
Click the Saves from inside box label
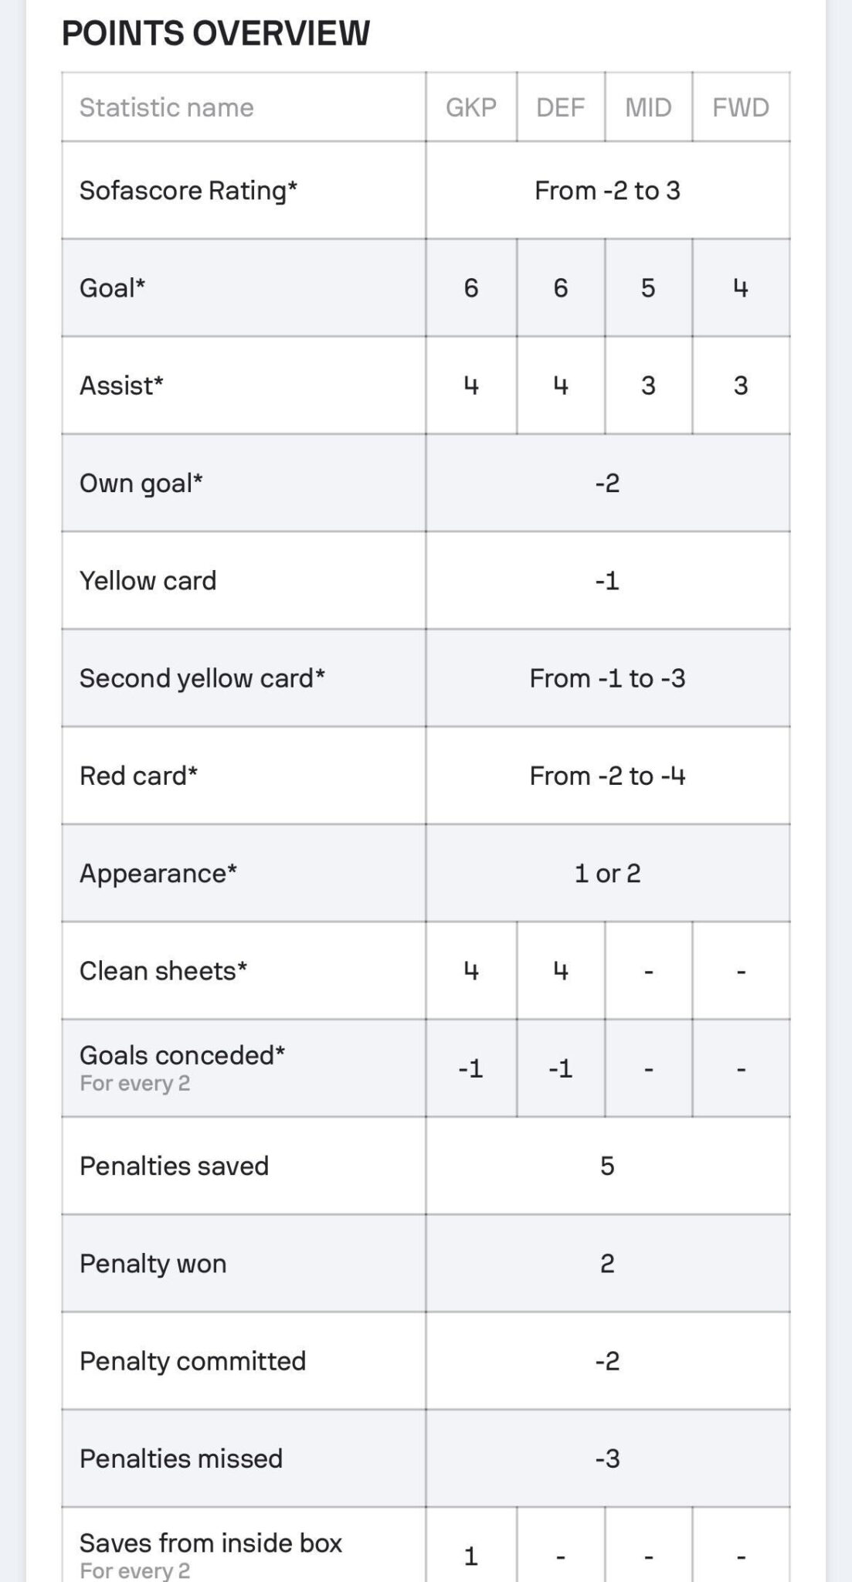click(x=211, y=1543)
